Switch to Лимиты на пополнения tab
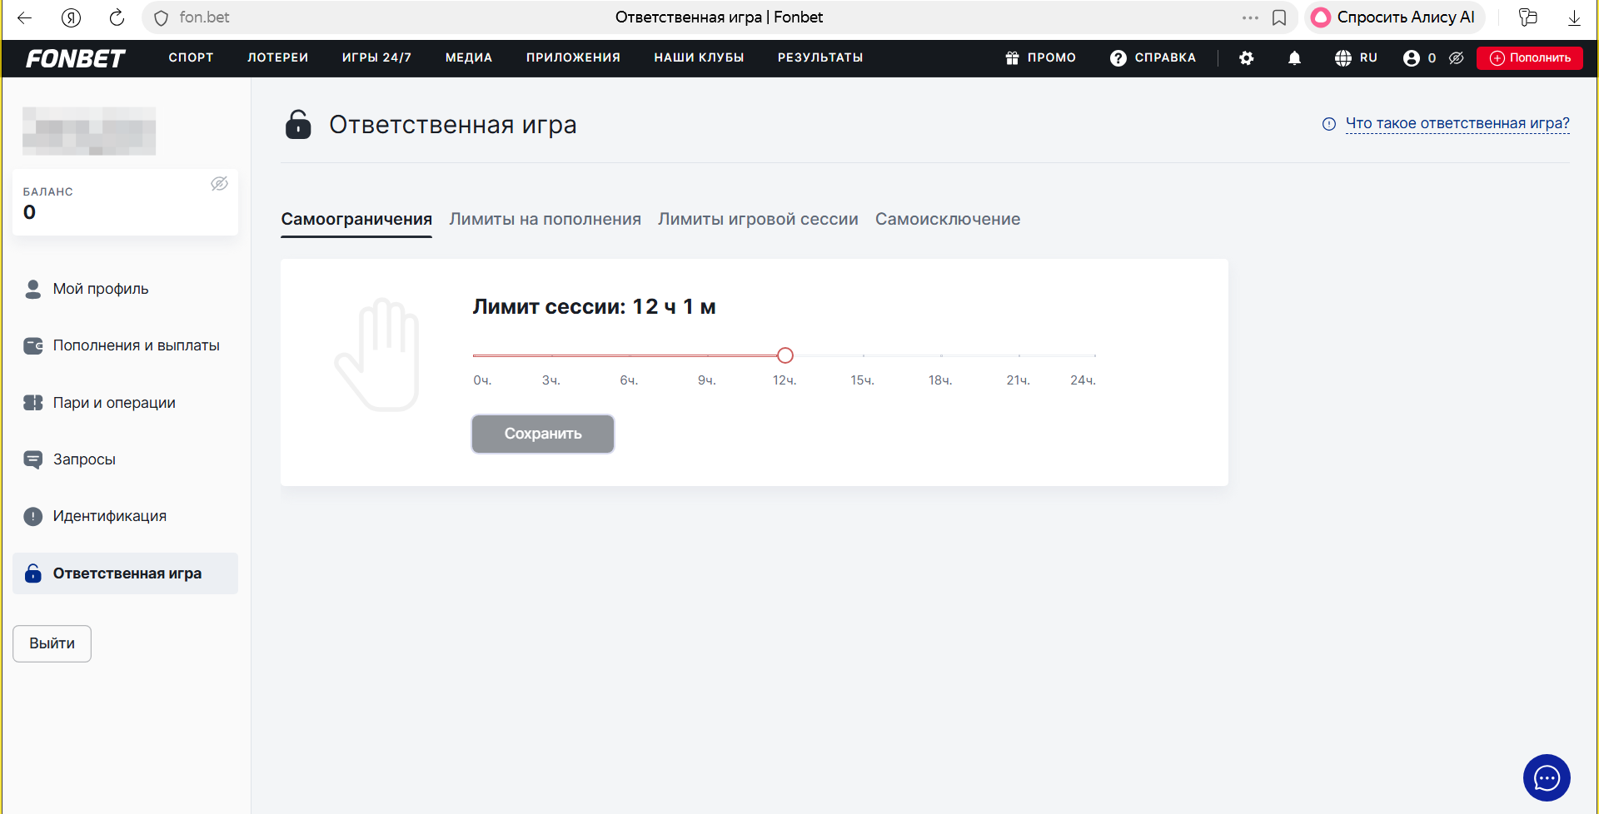 click(545, 220)
